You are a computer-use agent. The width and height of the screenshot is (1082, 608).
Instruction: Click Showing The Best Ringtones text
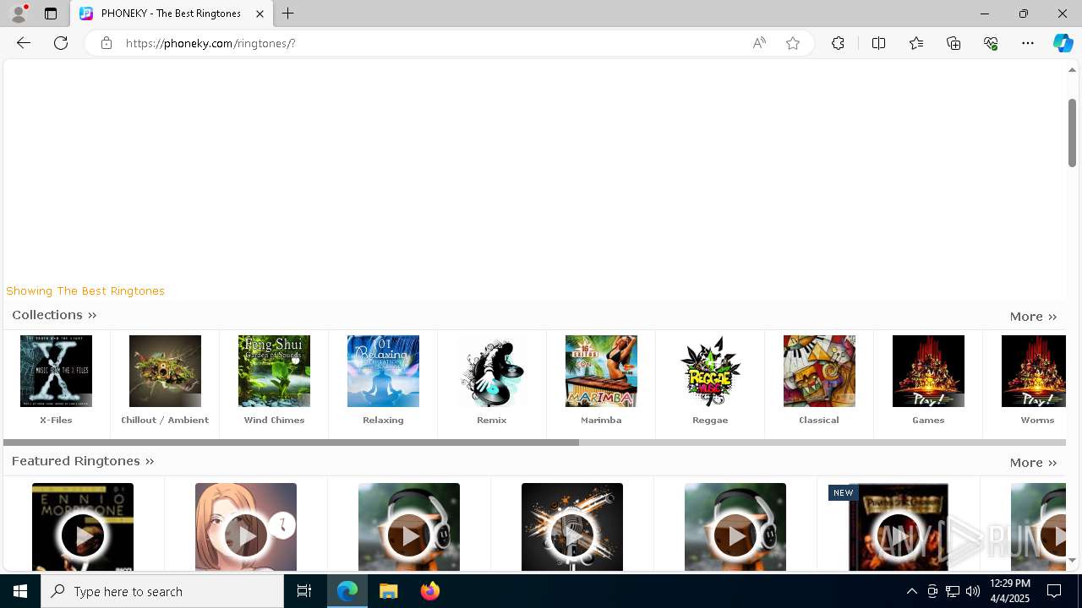tap(85, 290)
